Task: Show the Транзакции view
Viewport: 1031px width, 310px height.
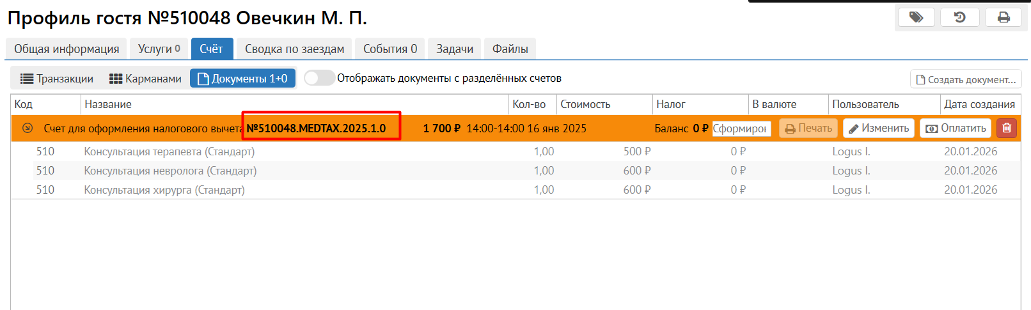Action: point(56,79)
